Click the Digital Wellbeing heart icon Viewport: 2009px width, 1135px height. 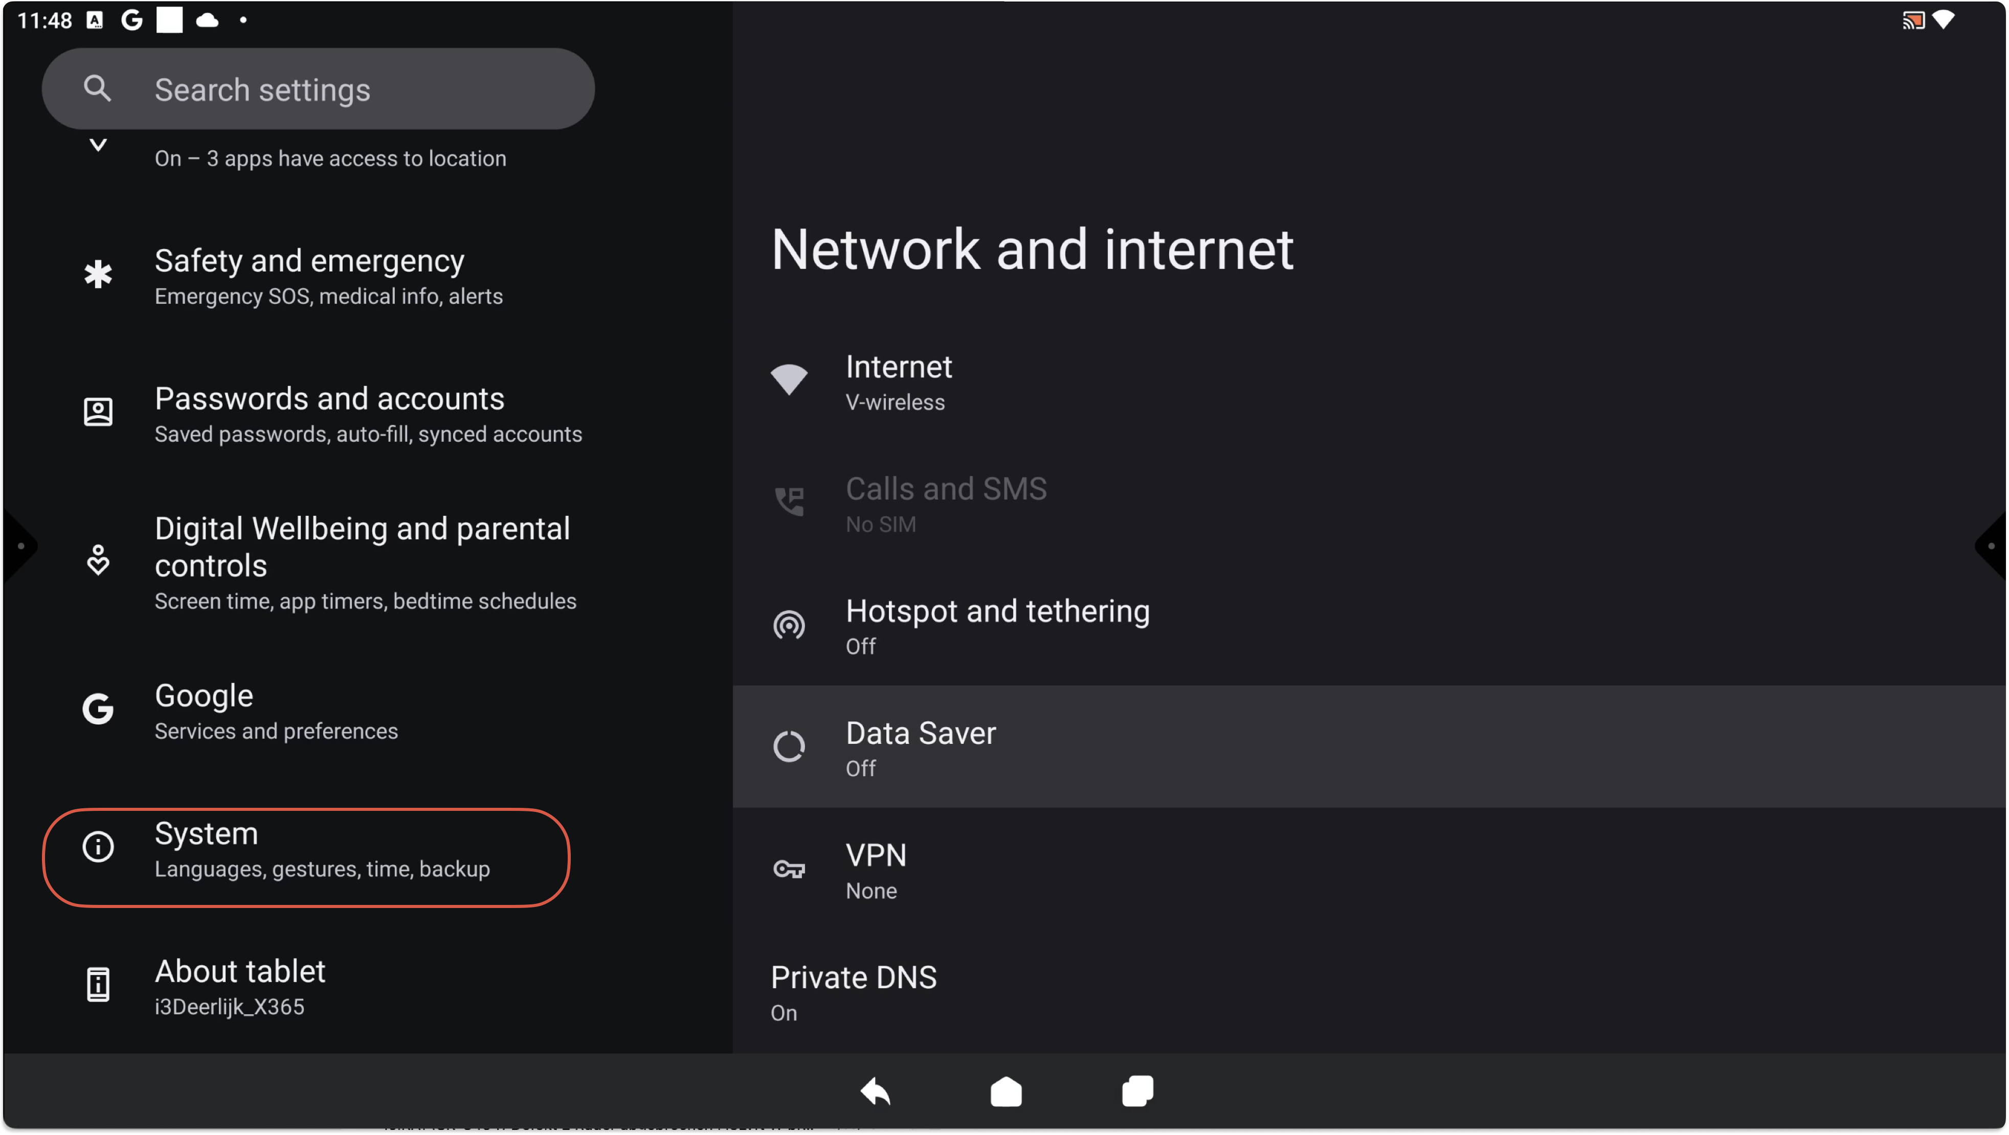(x=98, y=560)
